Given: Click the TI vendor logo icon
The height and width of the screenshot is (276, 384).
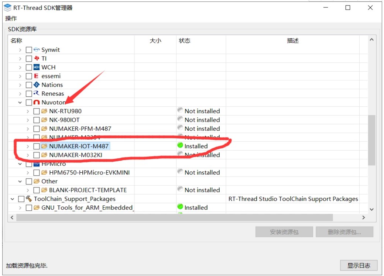Looking at the screenshot, I should [x=37, y=58].
